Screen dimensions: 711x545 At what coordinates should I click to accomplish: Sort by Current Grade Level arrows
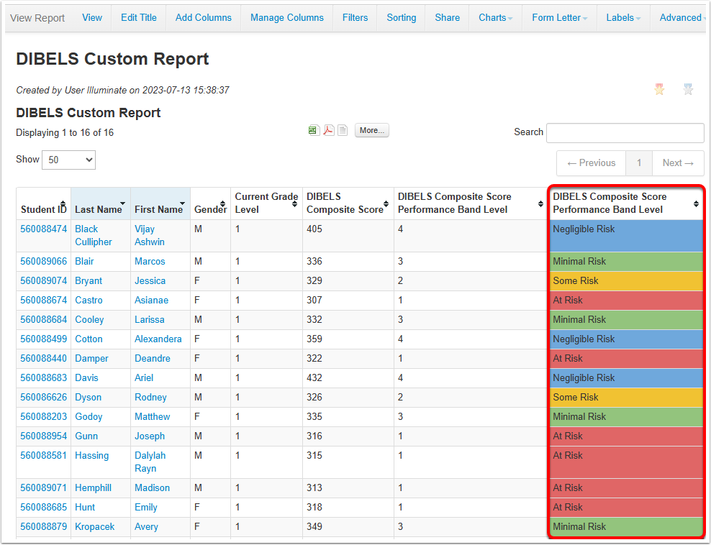coord(295,204)
